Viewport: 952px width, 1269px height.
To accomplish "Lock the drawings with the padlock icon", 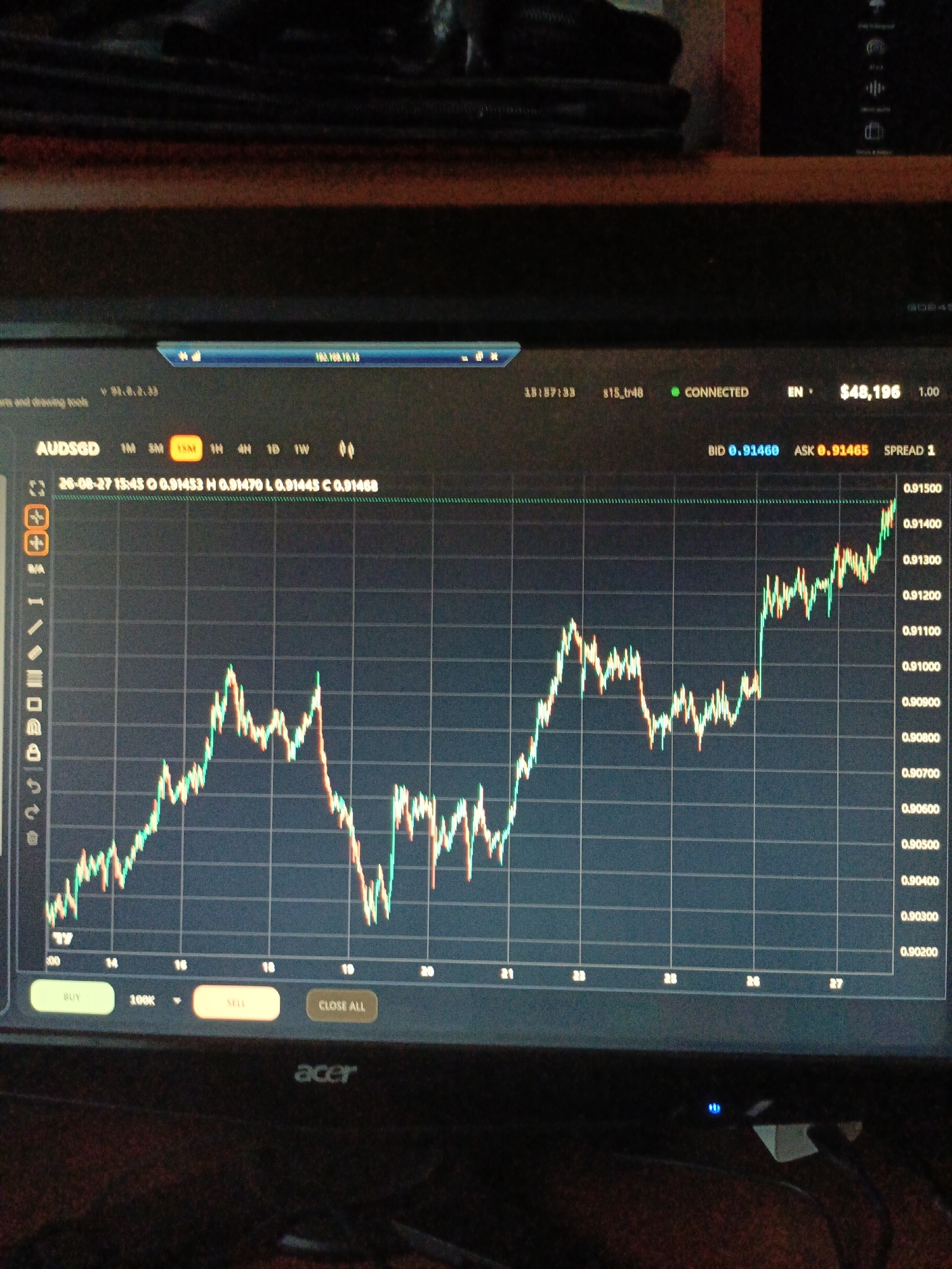I will [x=34, y=753].
